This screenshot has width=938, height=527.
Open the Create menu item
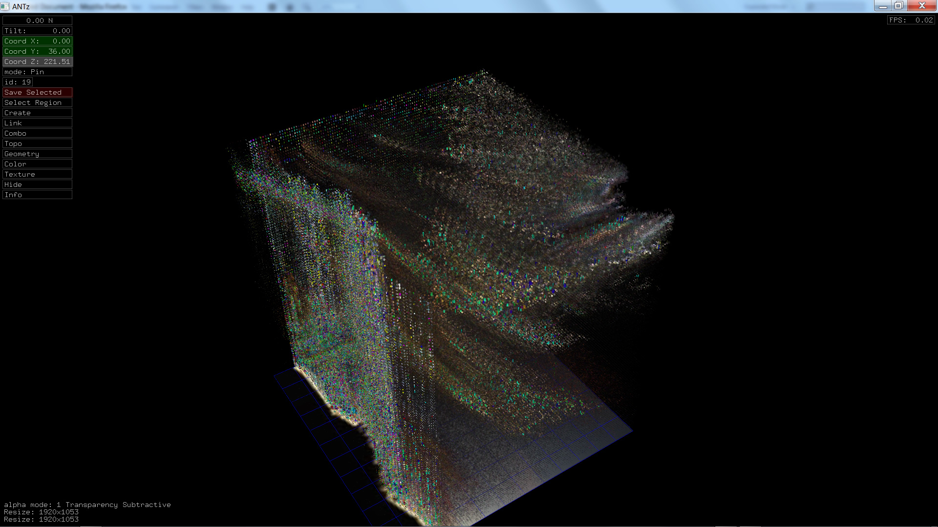pyautogui.click(x=37, y=113)
